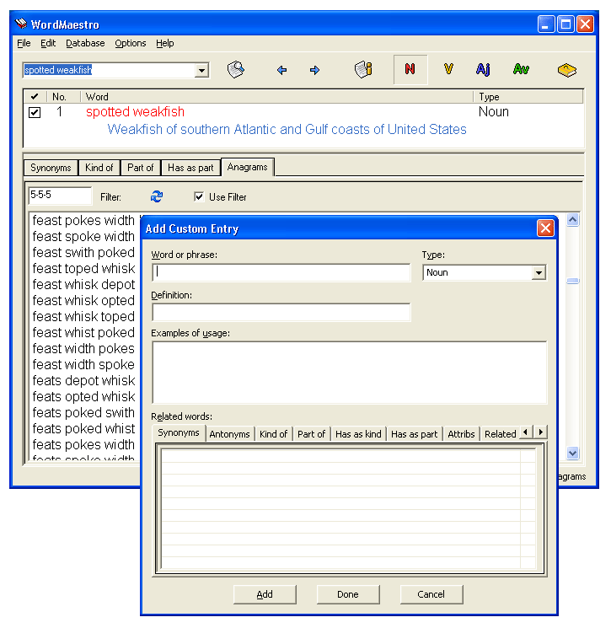Select anagram 'feast pokes width'

tap(83, 220)
